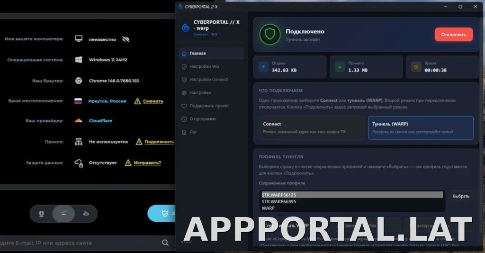
Task: Click the home icon beside Главная
Action: click(184, 54)
